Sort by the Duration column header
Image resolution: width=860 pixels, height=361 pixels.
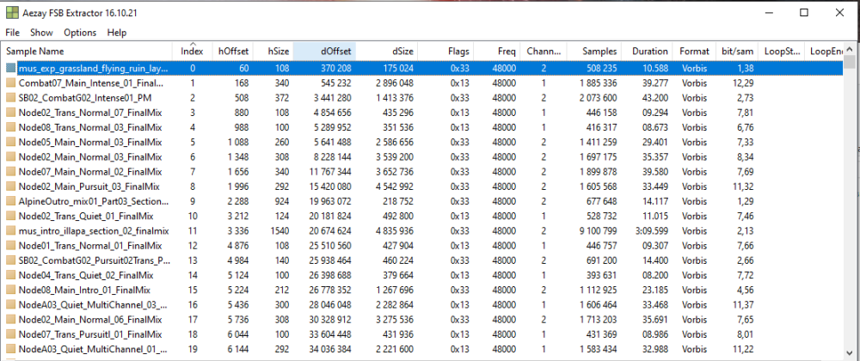click(649, 52)
